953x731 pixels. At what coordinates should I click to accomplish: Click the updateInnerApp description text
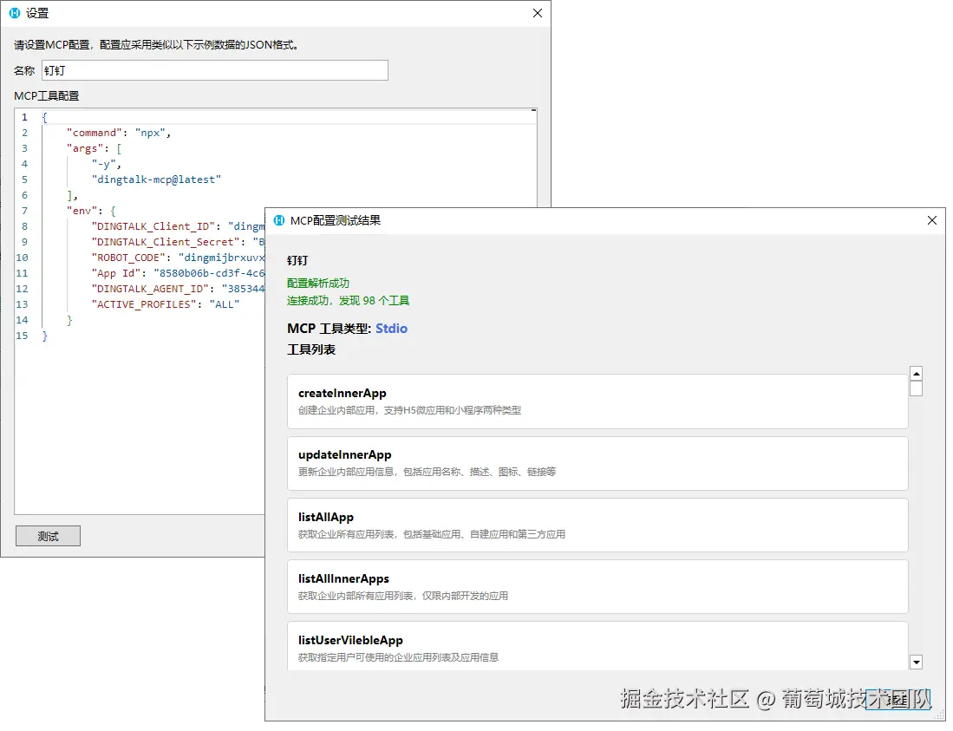[427, 472]
